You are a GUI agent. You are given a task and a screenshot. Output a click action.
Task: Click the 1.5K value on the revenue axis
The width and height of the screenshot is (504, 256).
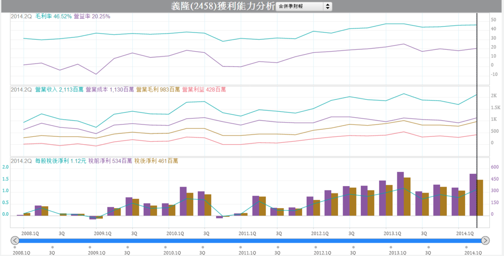pos(496,108)
